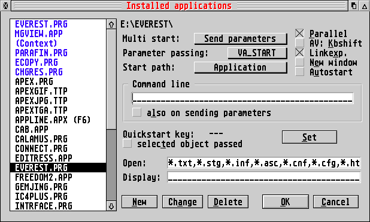
Task: Select CONNECT.PRG in the list
Action: click(x=58, y=148)
